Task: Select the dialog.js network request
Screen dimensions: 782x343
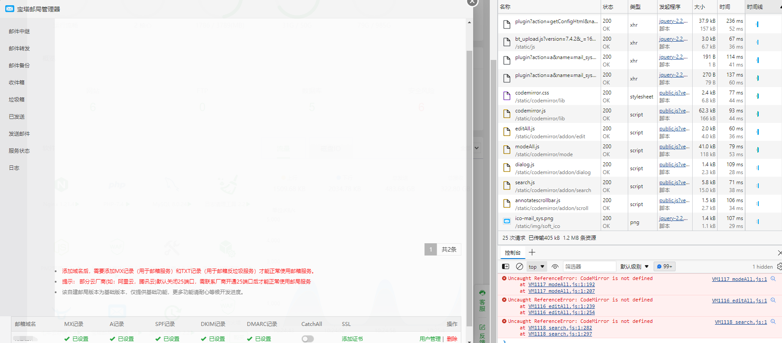Action: pyautogui.click(x=640, y=168)
